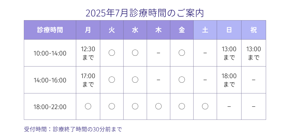Select the 月 column header
Viewport: 290px width, 140px height.
[x=88, y=30]
